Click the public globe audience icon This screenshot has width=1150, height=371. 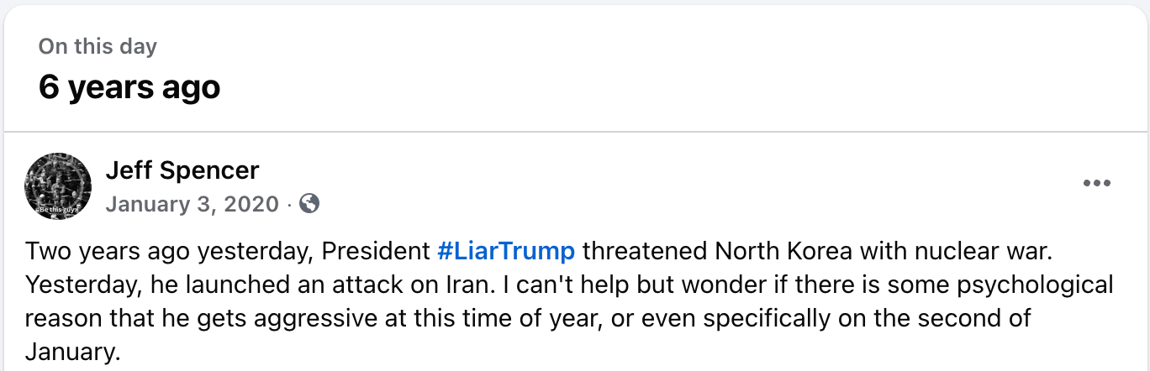309,203
